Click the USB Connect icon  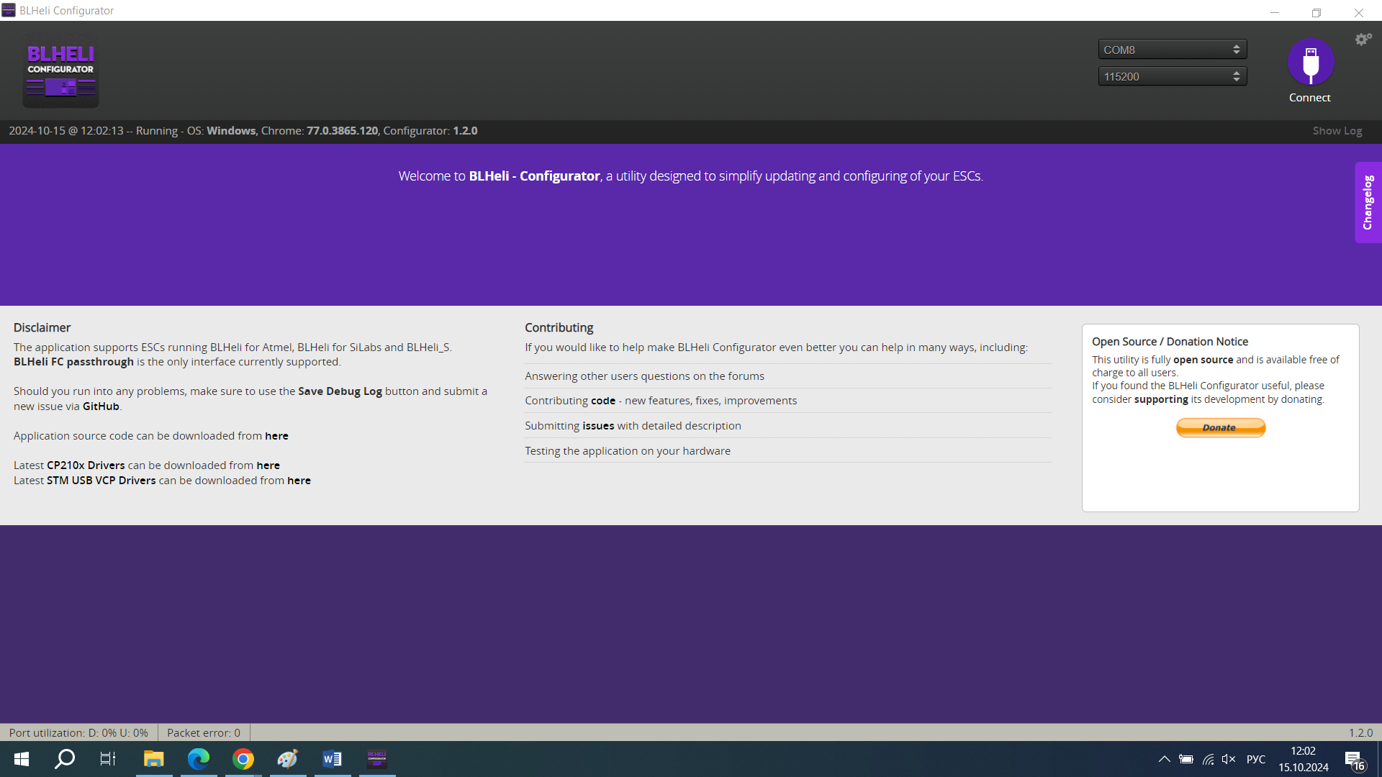pos(1310,62)
